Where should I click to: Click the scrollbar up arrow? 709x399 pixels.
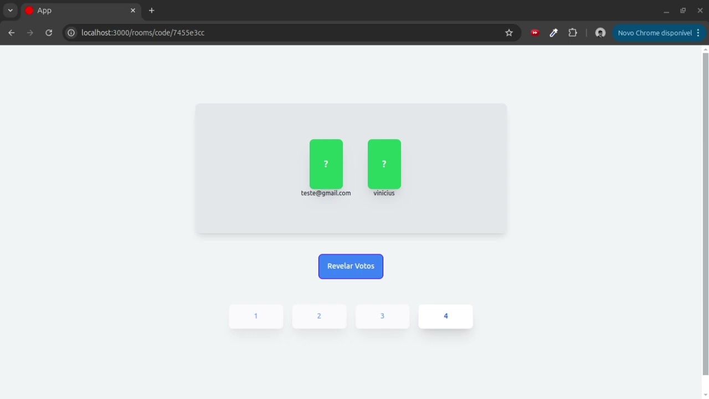[705, 49]
